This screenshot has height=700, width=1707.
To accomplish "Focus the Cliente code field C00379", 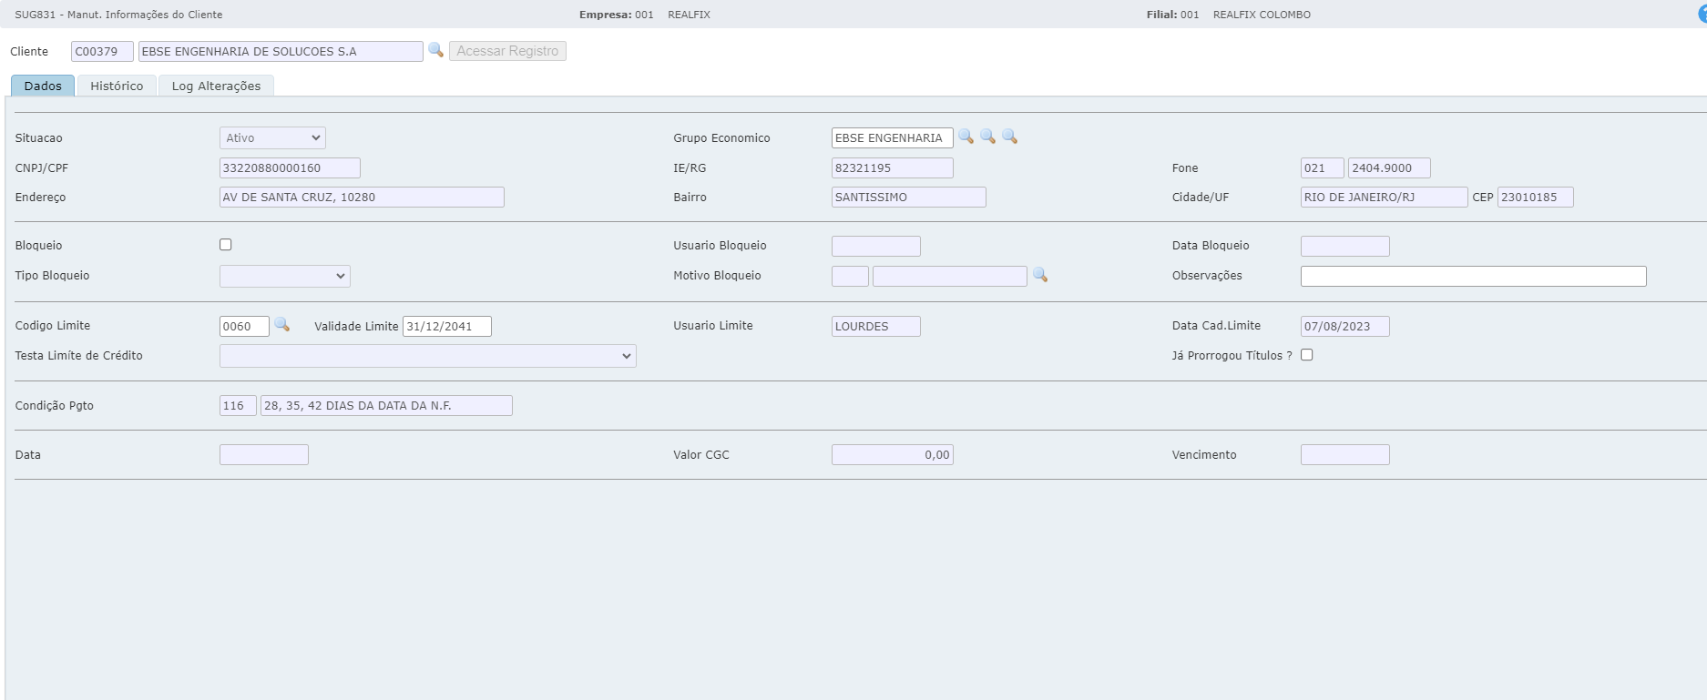I will pos(102,52).
